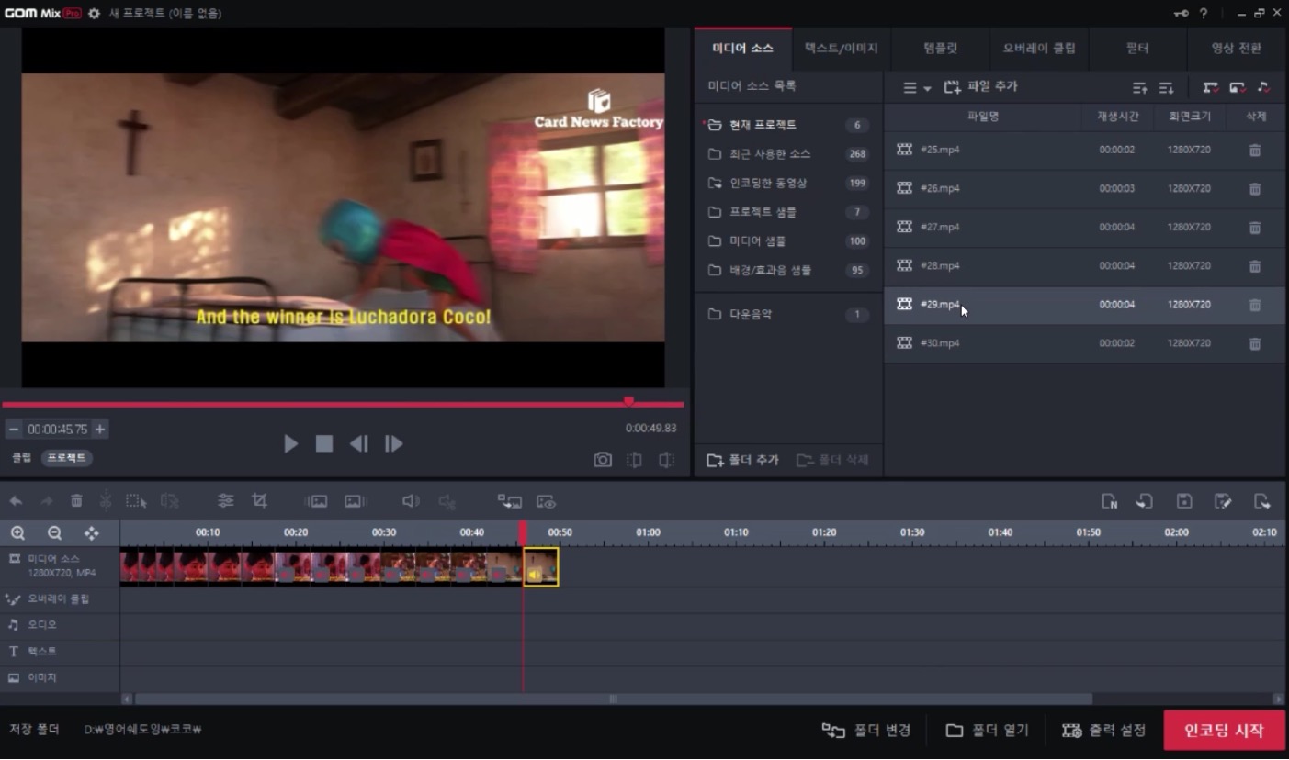Screen dimensions: 1289x760
Task: Switch to 미디어 소스 tab
Action: [x=742, y=49]
